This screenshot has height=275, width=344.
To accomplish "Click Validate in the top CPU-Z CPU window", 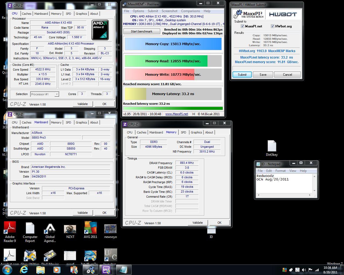I will 83,104.
